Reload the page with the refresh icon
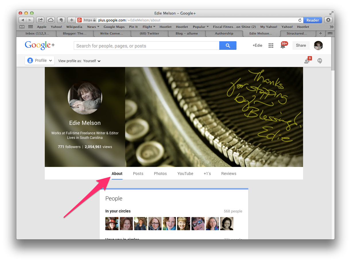This screenshot has height=262, width=351. (x=300, y=20)
